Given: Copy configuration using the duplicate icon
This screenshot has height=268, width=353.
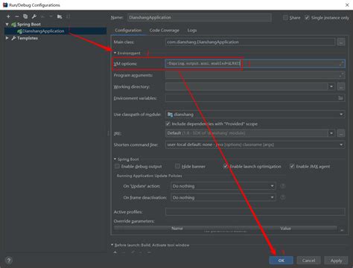Looking at the screenshot, I should [x=25, y=16].
